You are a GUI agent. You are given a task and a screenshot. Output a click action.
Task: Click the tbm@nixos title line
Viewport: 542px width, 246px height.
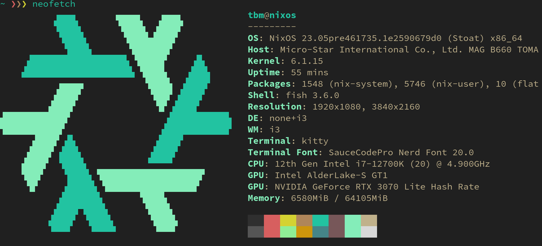[272, 15]
